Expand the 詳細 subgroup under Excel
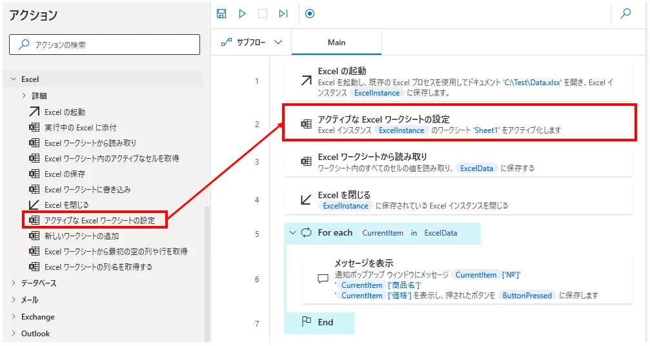The image size is (650, 346). pos(24,96)
